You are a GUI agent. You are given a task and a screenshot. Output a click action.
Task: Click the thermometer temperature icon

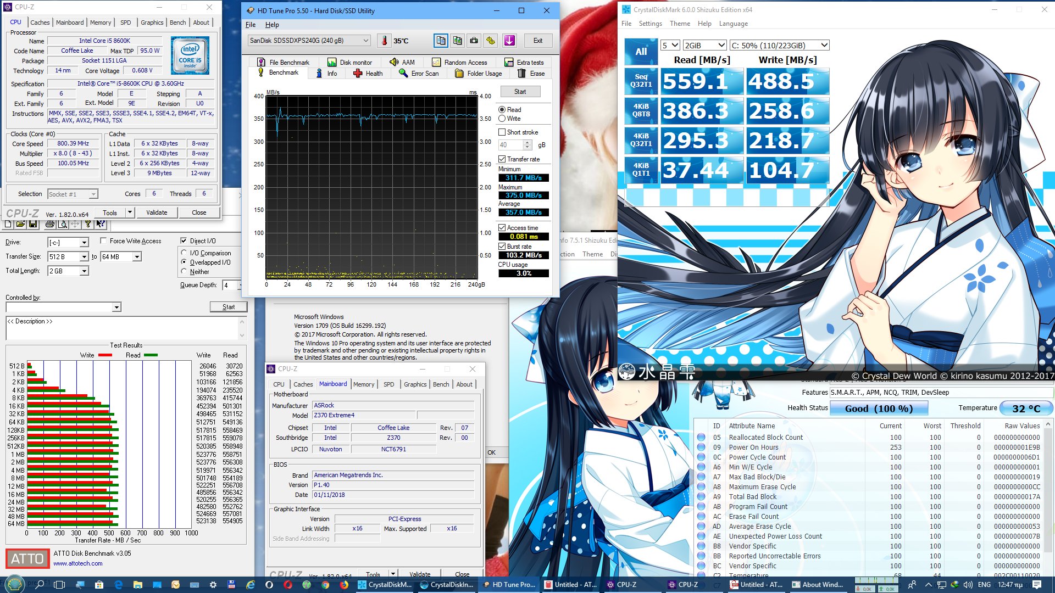coord(385,41)
